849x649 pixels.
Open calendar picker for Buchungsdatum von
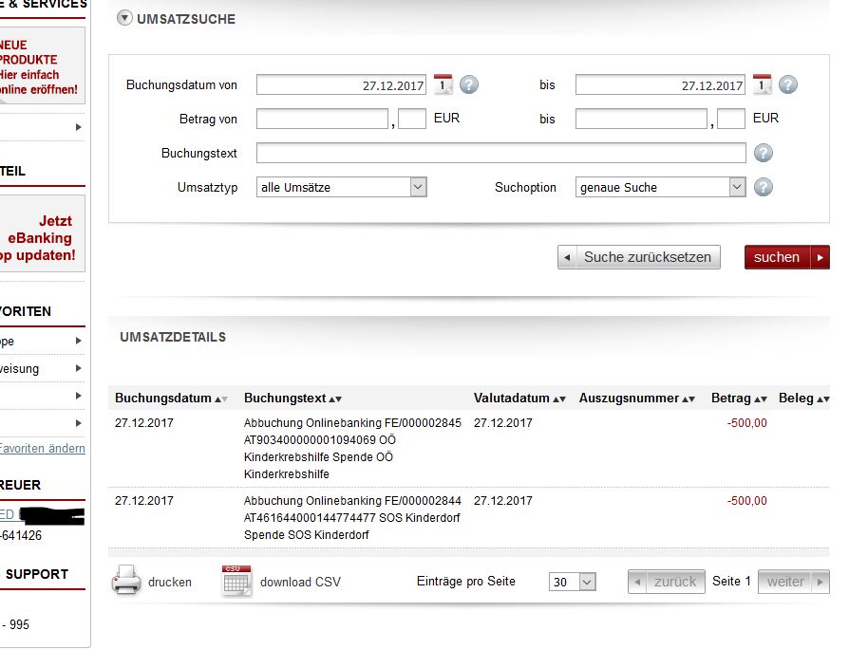coord(443,84)
